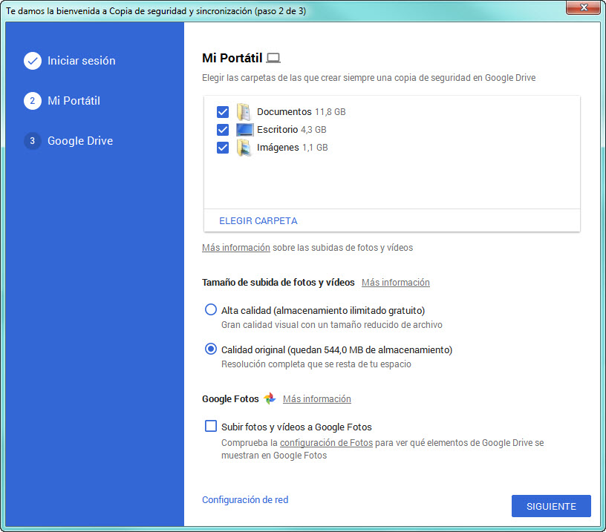Click 'Gran calidad visual con un tamaño reducido' text
This screenshot has height=532, width=606.
click(x=332, y=325)
